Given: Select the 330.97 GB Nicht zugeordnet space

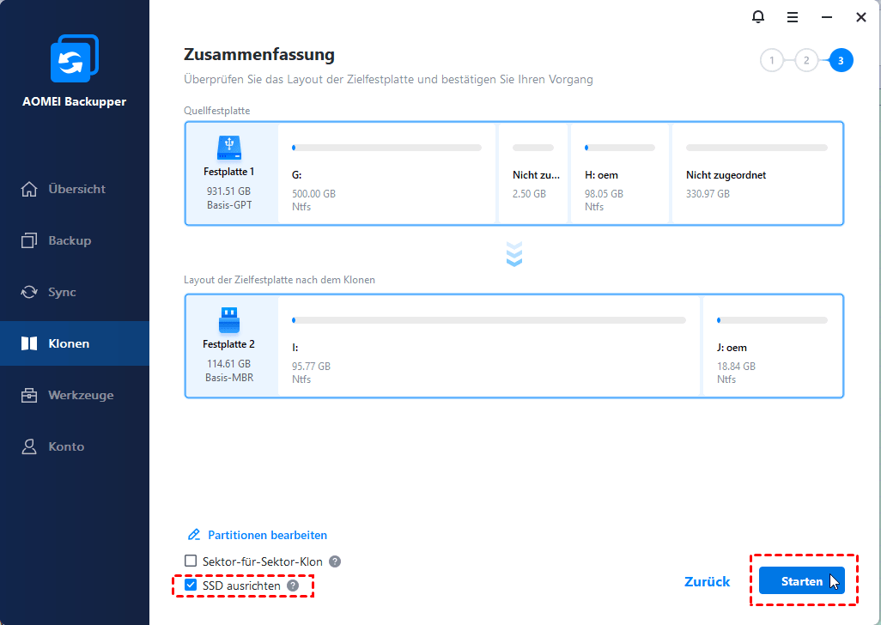Looking at the screenshot, I should pyautogui.click(x=756, y=173).
